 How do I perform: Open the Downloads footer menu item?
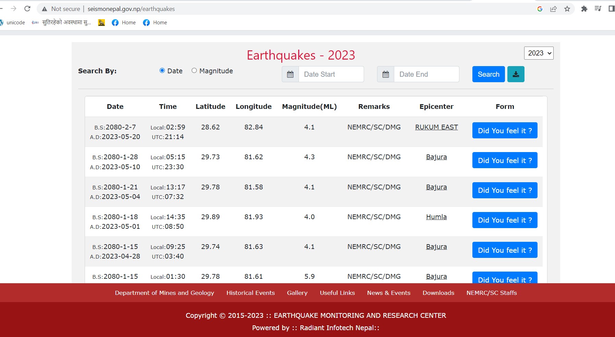(438, 293)
